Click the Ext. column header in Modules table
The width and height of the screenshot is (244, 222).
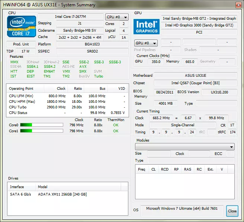pos(211,169)
